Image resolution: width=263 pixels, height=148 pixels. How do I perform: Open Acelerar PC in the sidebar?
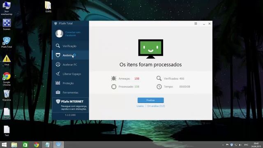70,65
